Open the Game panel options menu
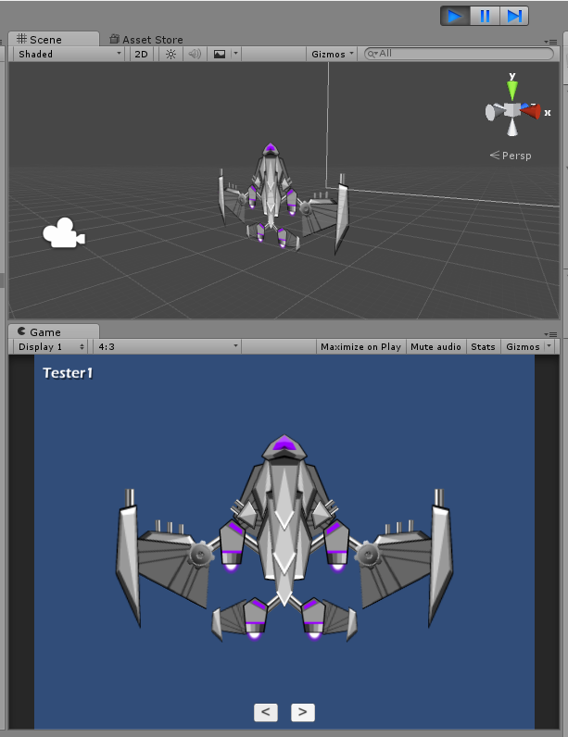The width and height of the screenshot is (568, 737). (x=550, y=334)
